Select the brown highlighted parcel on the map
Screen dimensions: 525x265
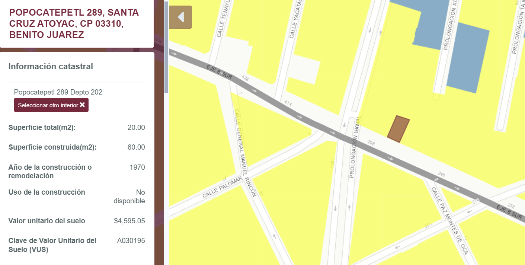tap(398, 129)
